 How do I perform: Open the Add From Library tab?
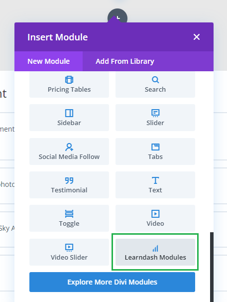[x=125, y=61]
